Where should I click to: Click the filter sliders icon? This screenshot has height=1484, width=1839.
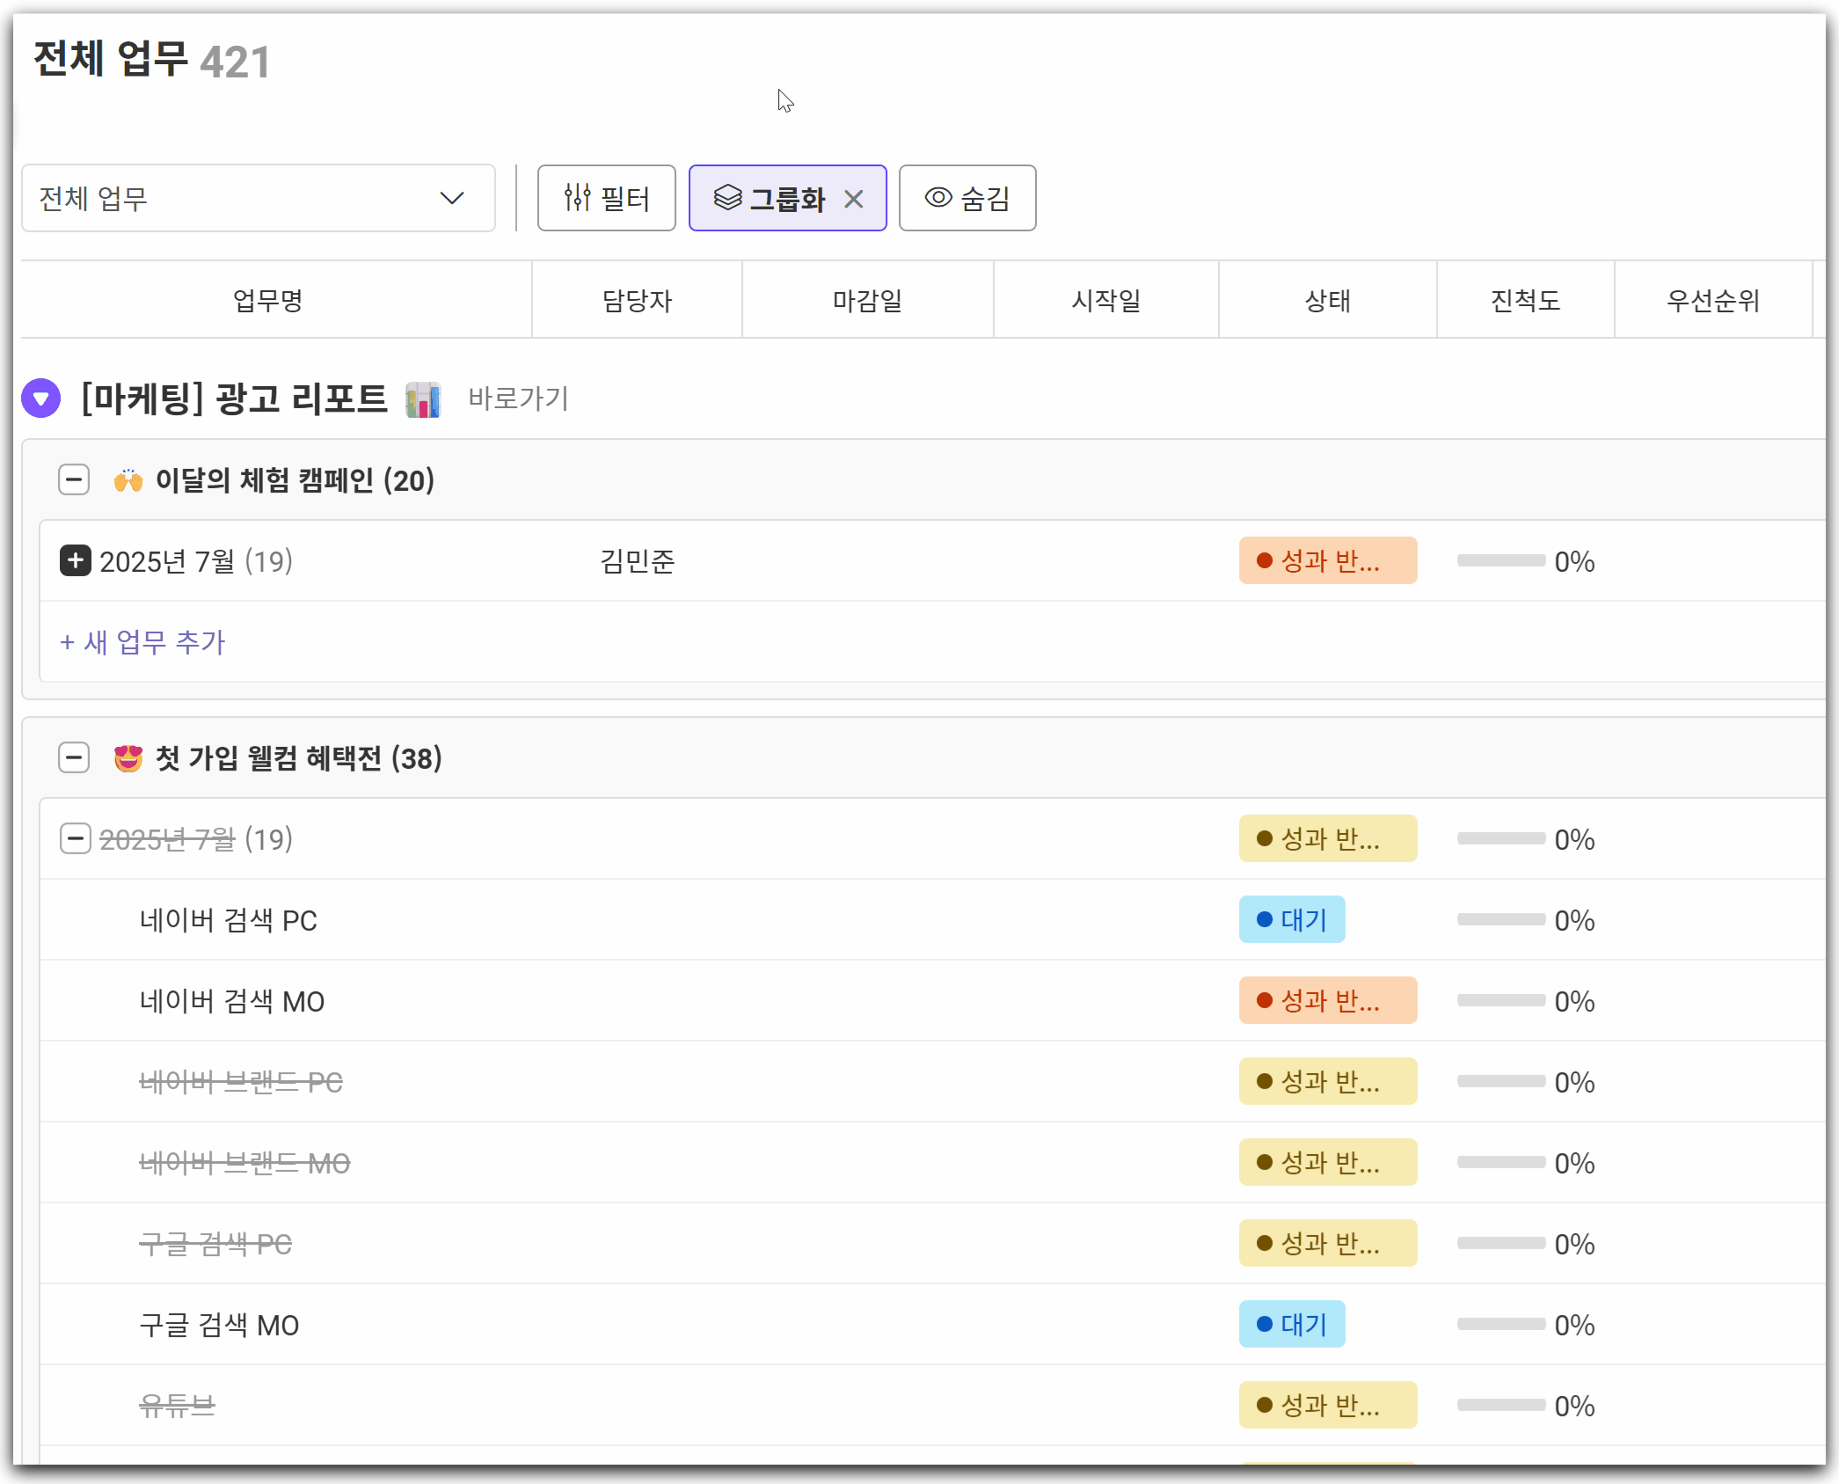(x=577, y=198)
